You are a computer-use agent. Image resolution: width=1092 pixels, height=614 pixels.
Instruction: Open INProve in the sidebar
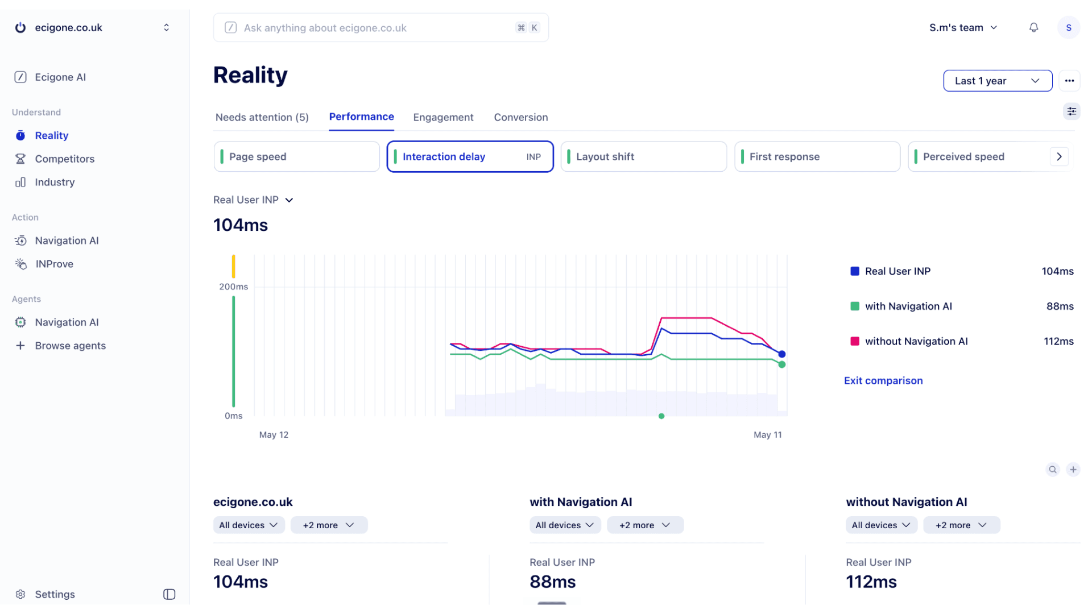pyautogui.click(x=54, y=264)
